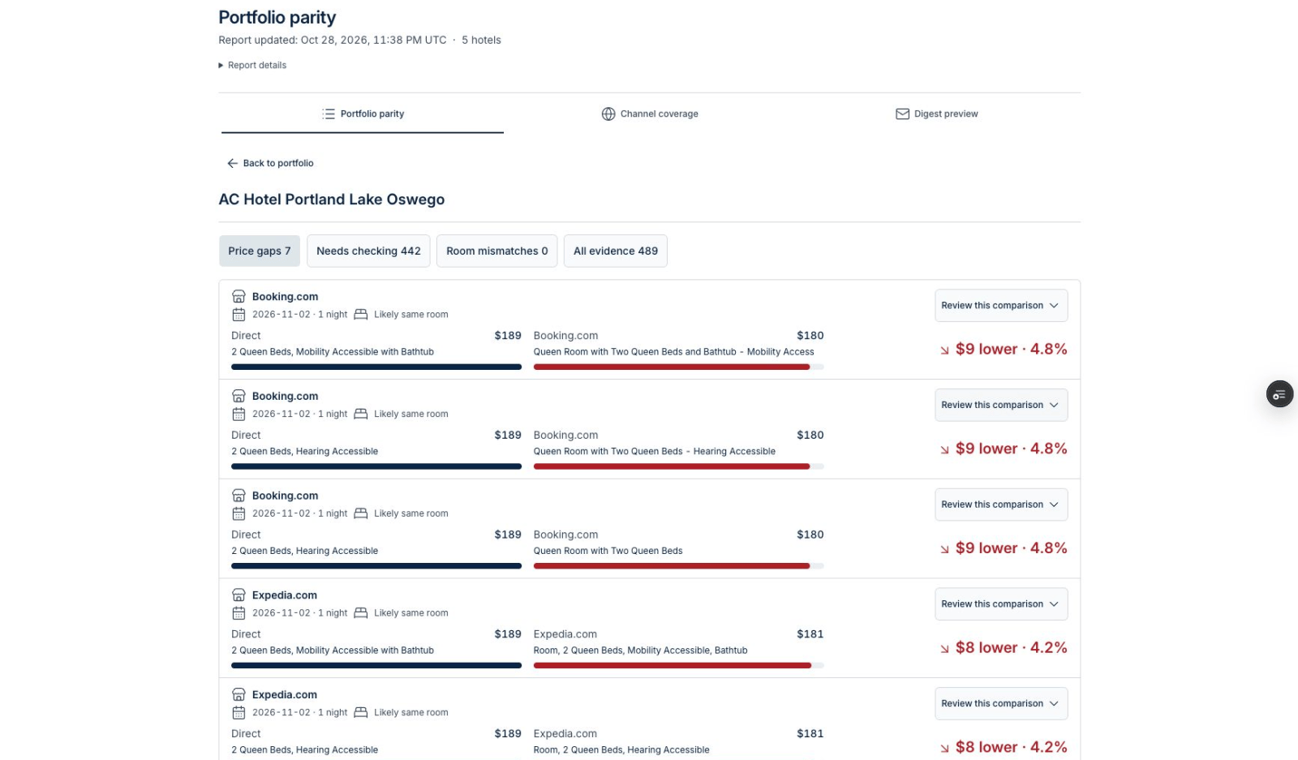Click '5 hotels' text in header
Image resolution: width=1298 pixels, height=760 pixels.
[481, 41]
